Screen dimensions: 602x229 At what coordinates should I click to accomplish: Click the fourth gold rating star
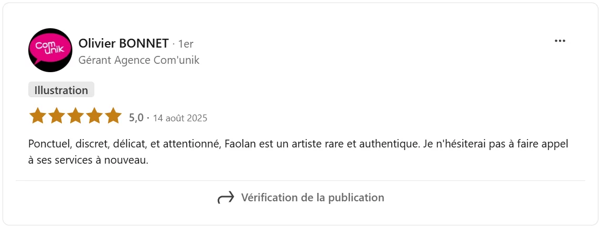coord(94,116)
